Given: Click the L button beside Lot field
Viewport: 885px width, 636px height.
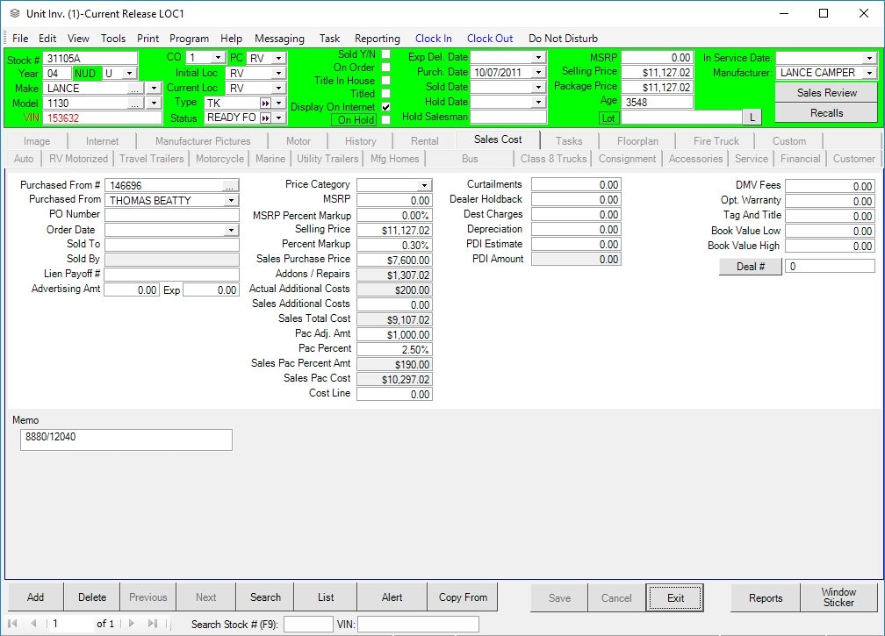Looking at the screenshot, I should pos(752,118).
